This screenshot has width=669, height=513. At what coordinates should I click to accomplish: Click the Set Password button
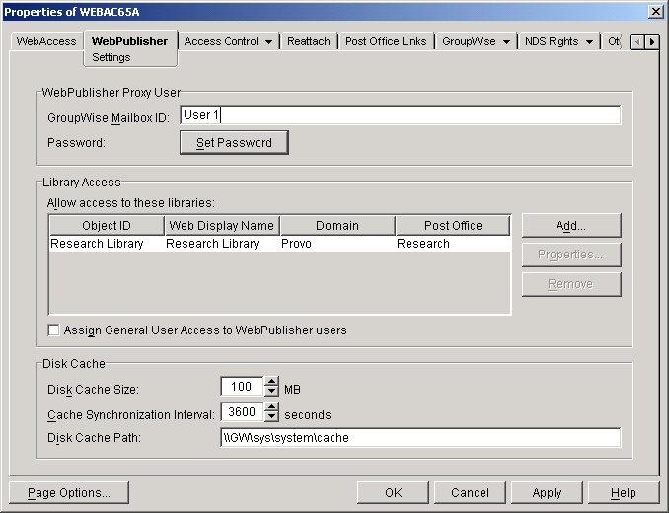tap(234, 142)
